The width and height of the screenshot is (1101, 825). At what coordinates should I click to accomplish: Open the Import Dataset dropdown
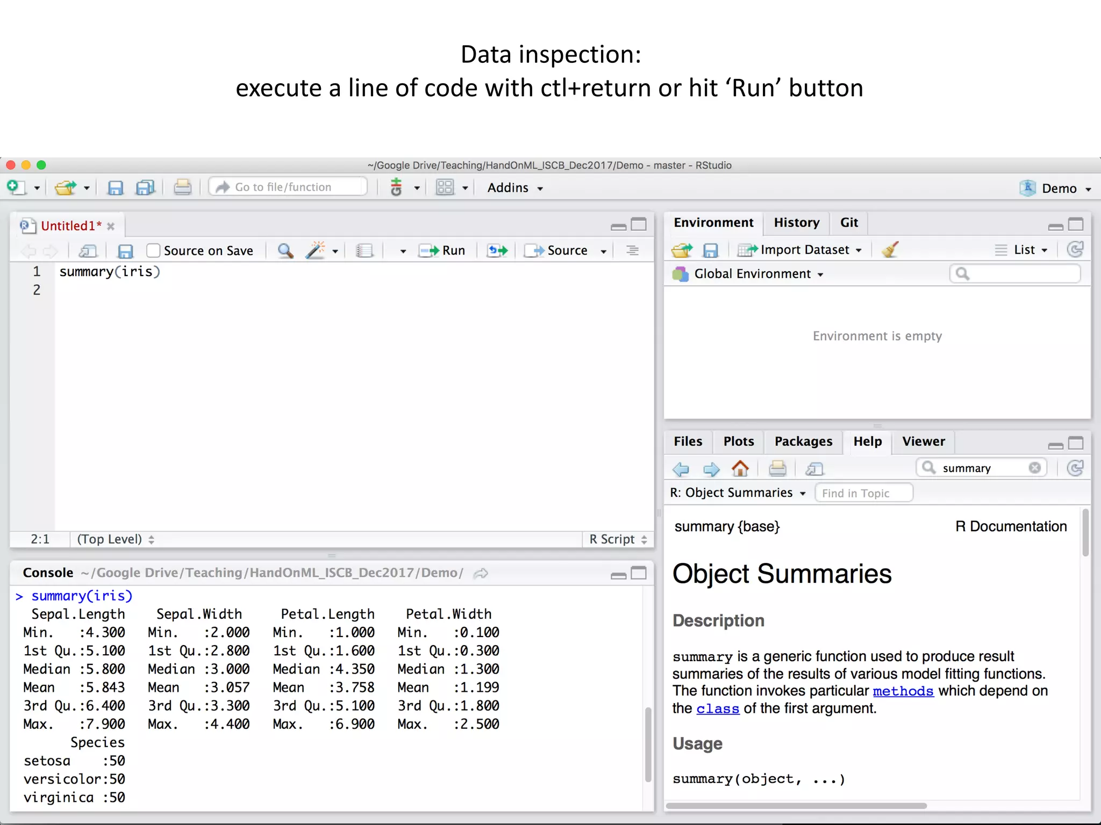(799, 250)
